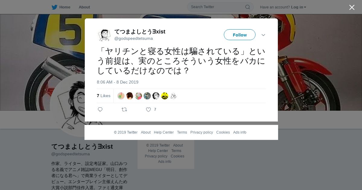Click the retweet arrows icon
The image size is (362, 190).
[124, 109]
